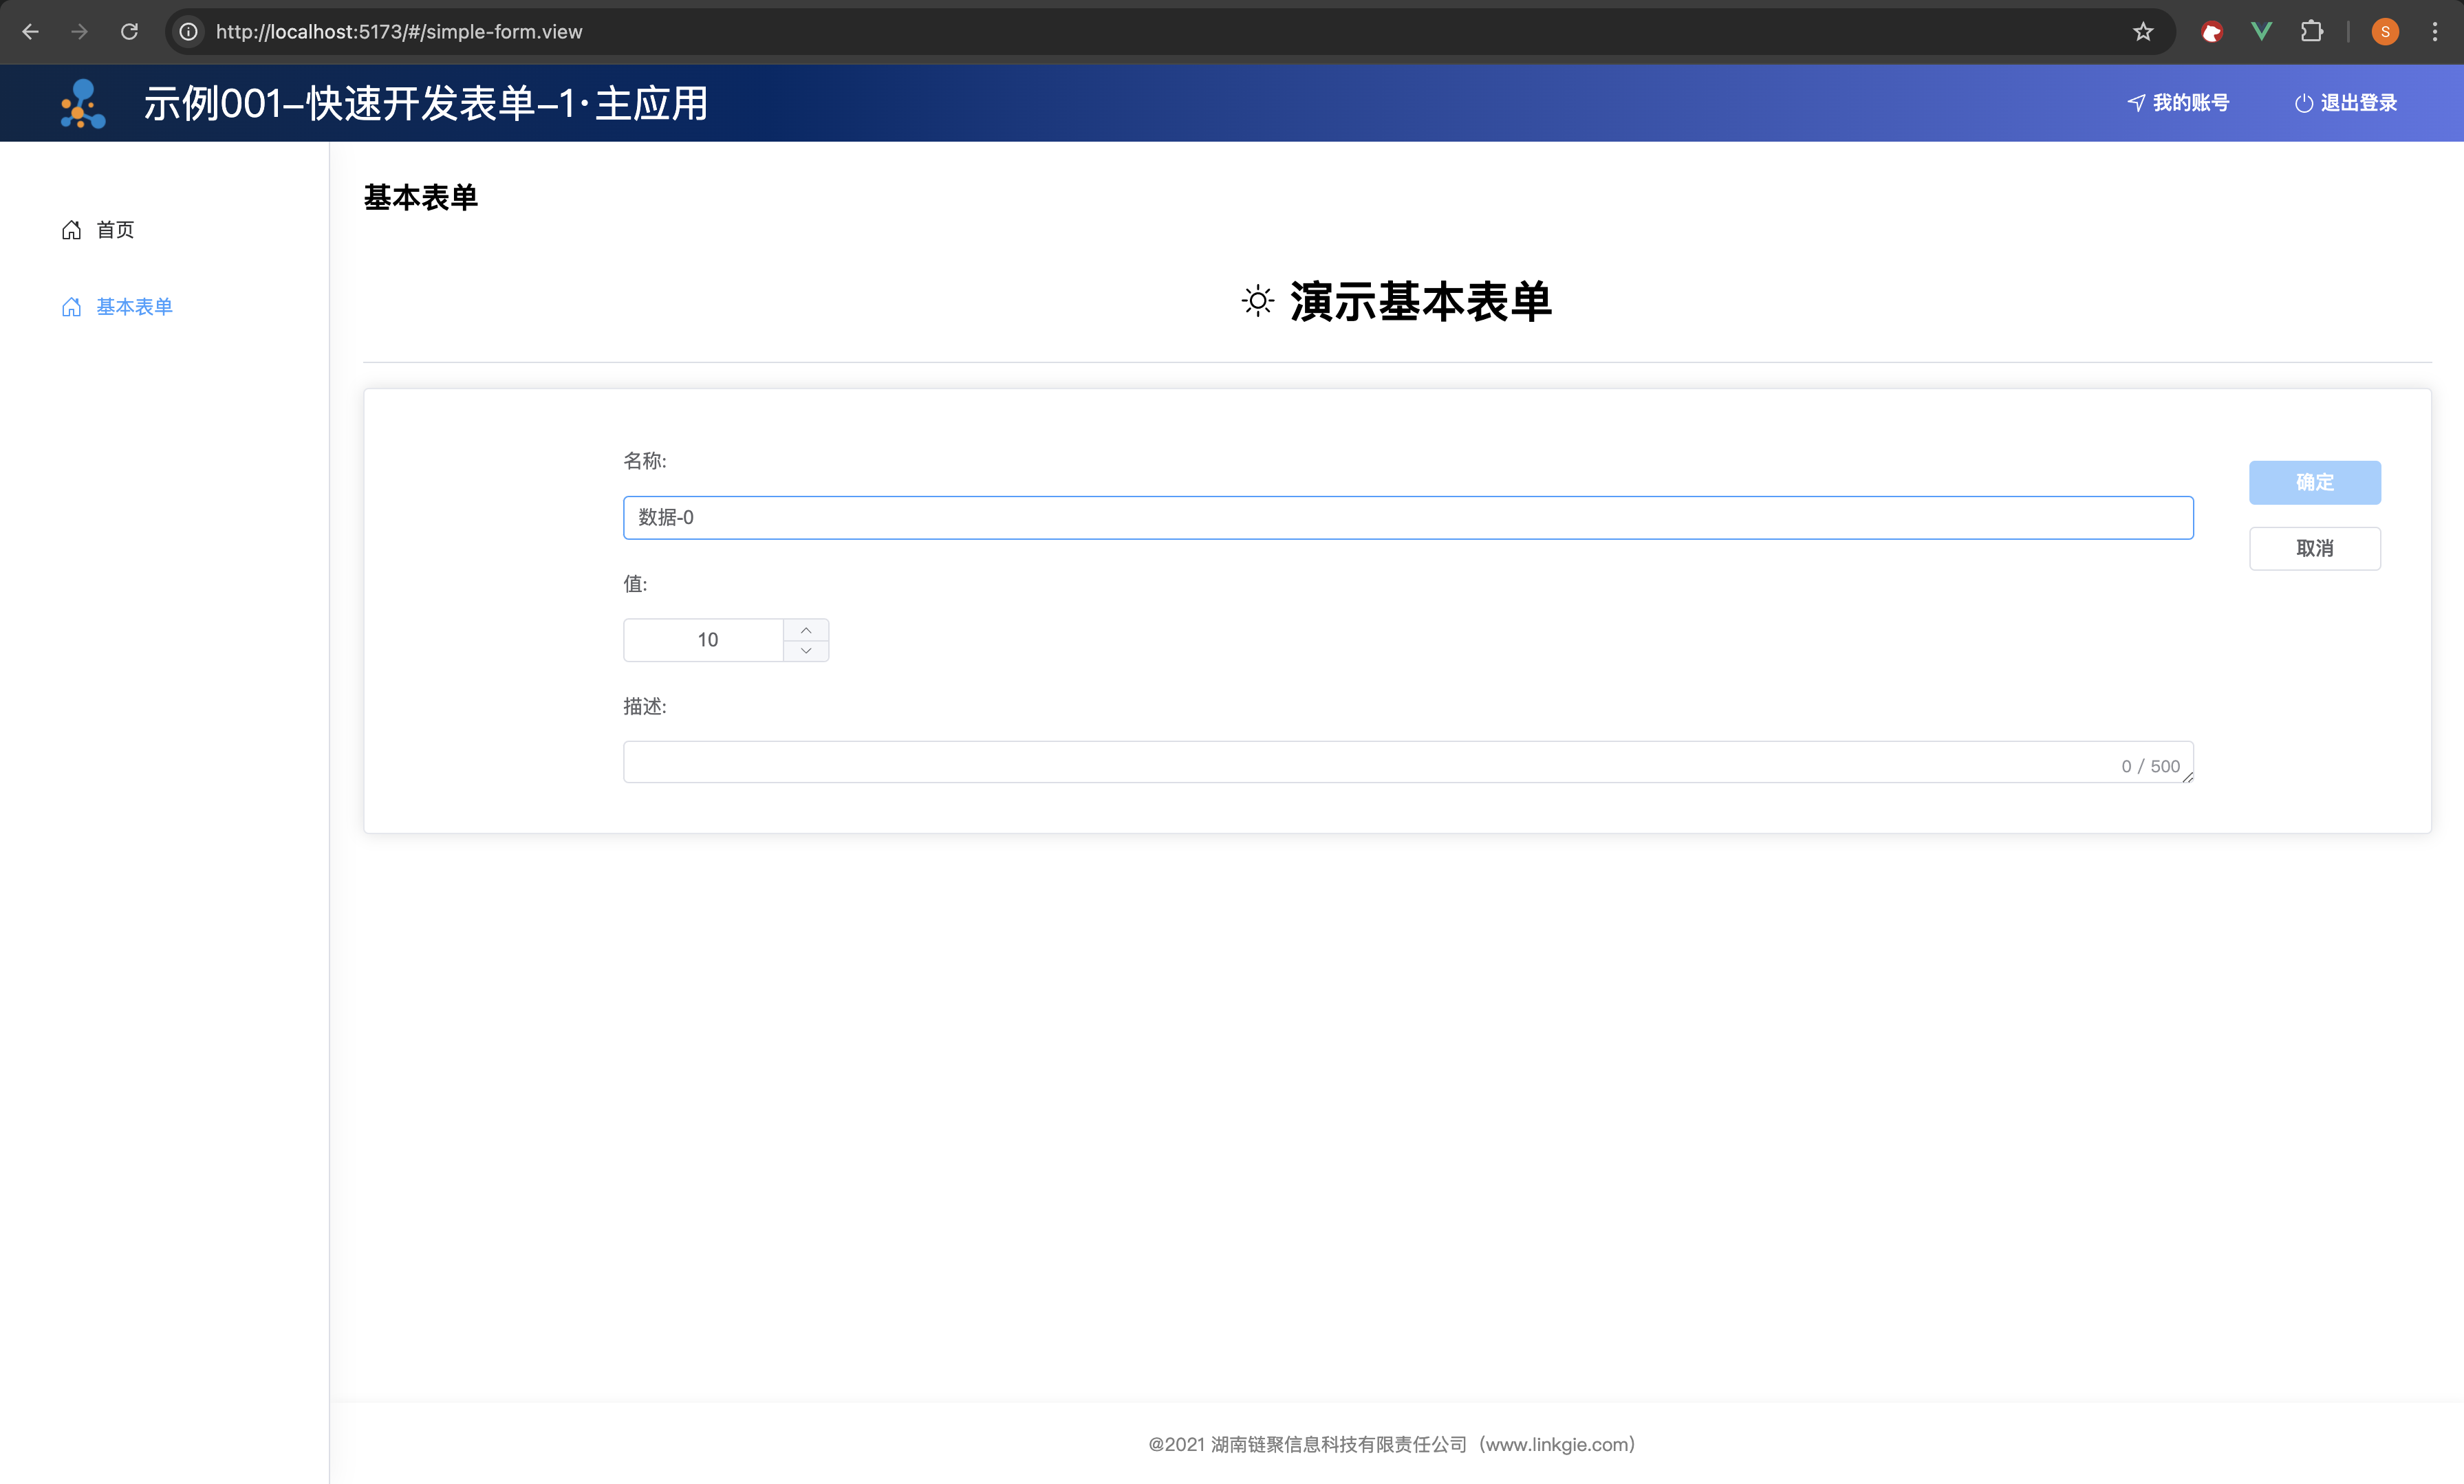Click the app logo in the header

point(83,104)
